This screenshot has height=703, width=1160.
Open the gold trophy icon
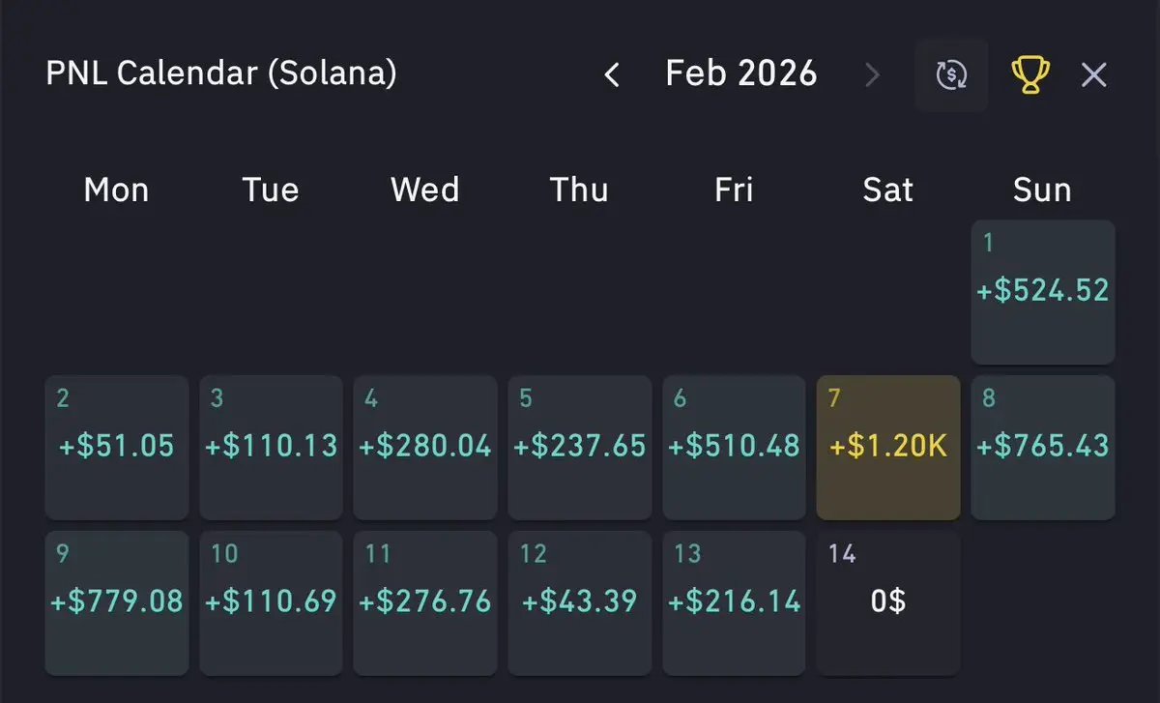[1030, 74]
